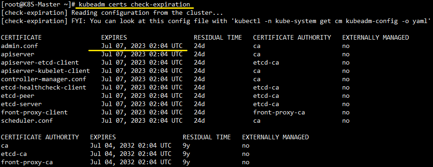Click the CERTIFICATE AUTHORITY column header in top table
This screenshot has width=433, height=167.
coord(292,37)
